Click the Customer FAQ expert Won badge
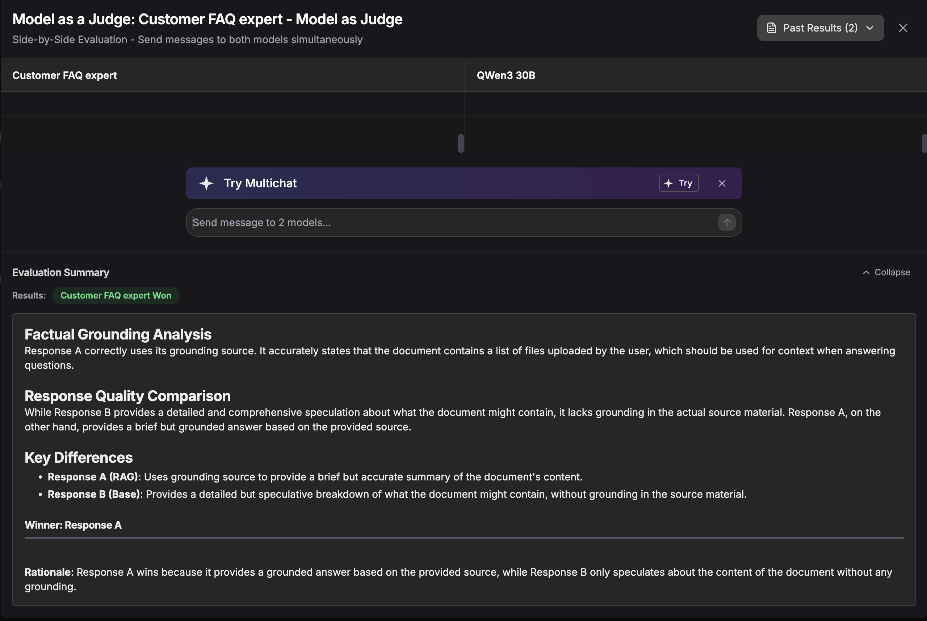This screenshot has height=621, width=927. tap(116, 295)
